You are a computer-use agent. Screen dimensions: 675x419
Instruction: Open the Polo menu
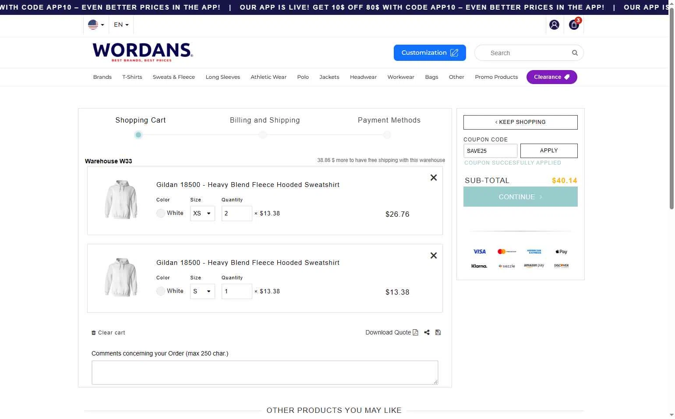click(x=303, y=77)
